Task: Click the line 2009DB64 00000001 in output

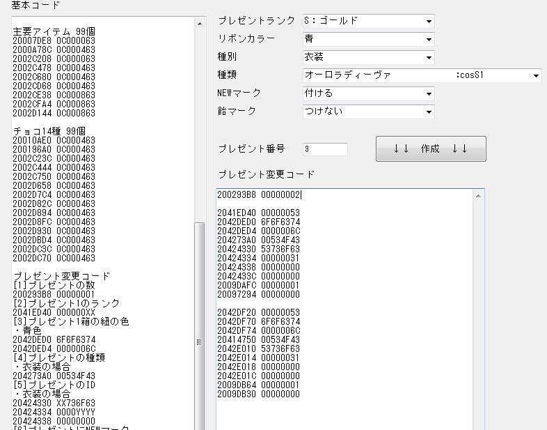Action: 258,385
